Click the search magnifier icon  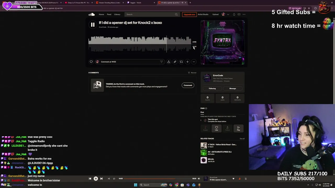[176, 14]
